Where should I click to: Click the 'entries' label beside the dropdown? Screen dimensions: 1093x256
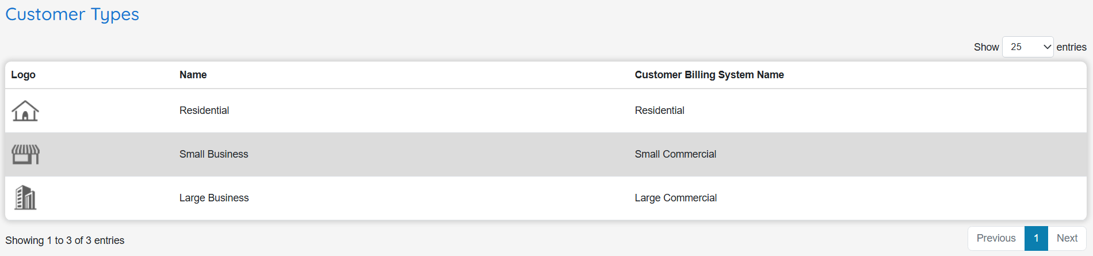coord(1071,47)
